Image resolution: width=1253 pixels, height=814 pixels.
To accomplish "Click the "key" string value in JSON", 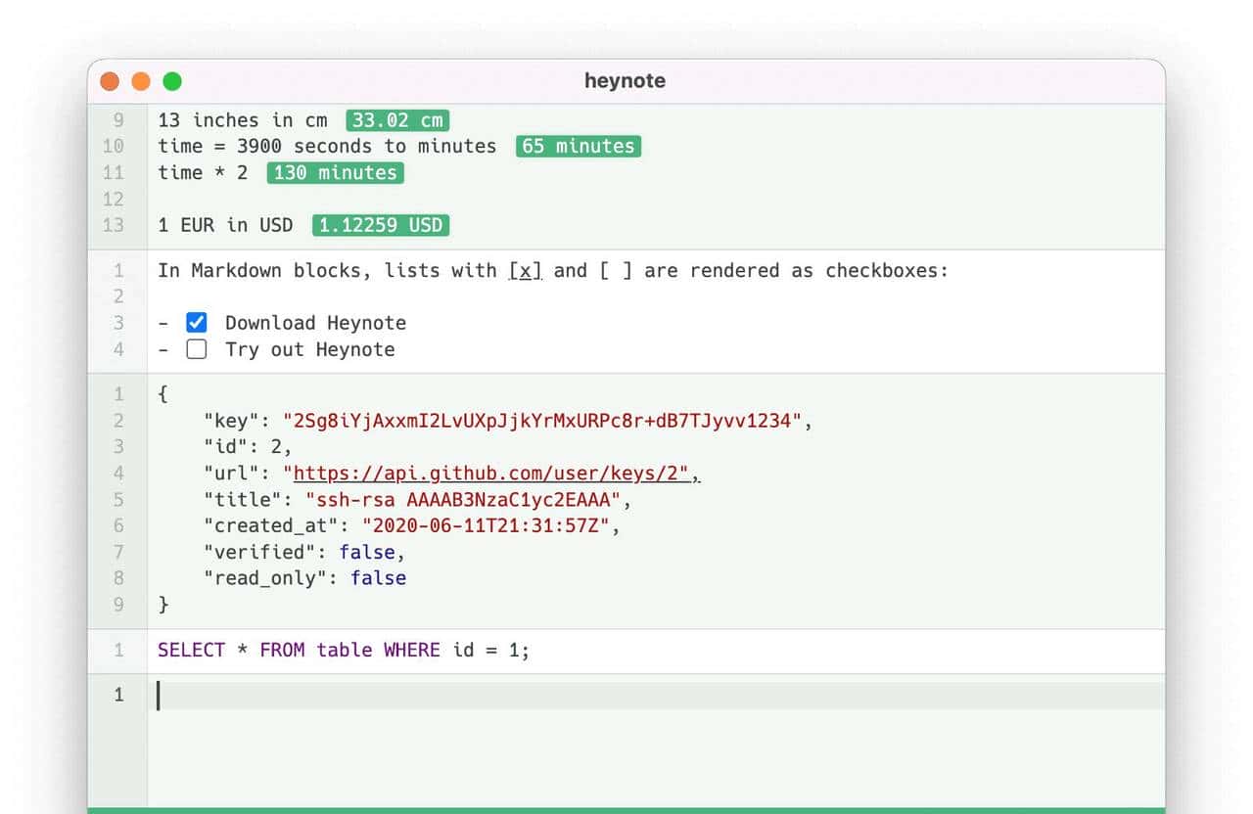I will [542, 421].
